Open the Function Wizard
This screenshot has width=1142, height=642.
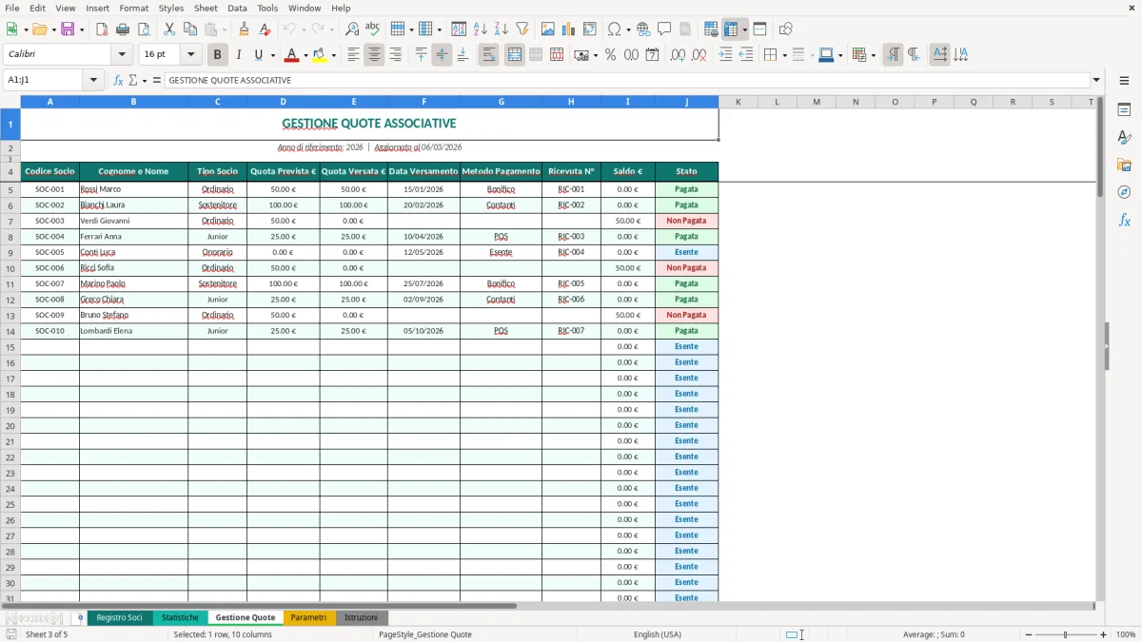pyautogui.click(x=118, y=81)
